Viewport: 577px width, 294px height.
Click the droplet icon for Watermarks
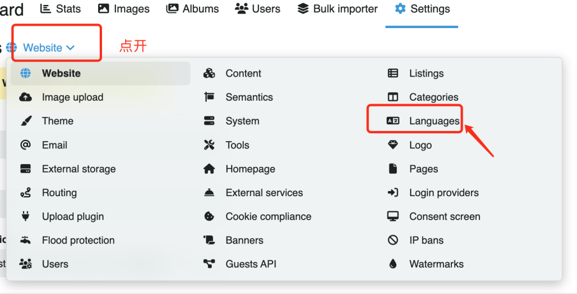(x=393, y=264)
